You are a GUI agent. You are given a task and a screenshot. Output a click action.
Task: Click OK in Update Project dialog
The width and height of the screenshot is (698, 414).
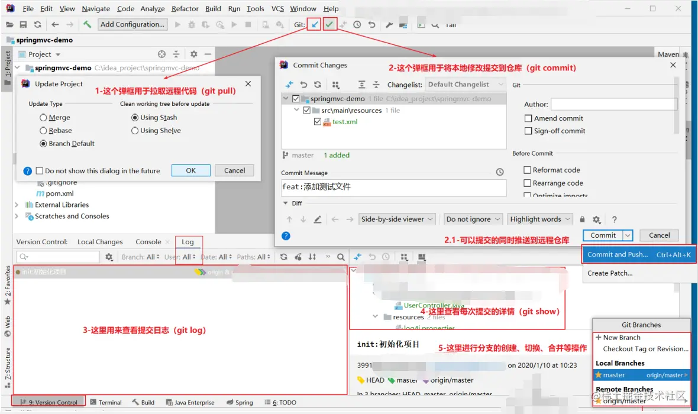click(x=190, y=170)
